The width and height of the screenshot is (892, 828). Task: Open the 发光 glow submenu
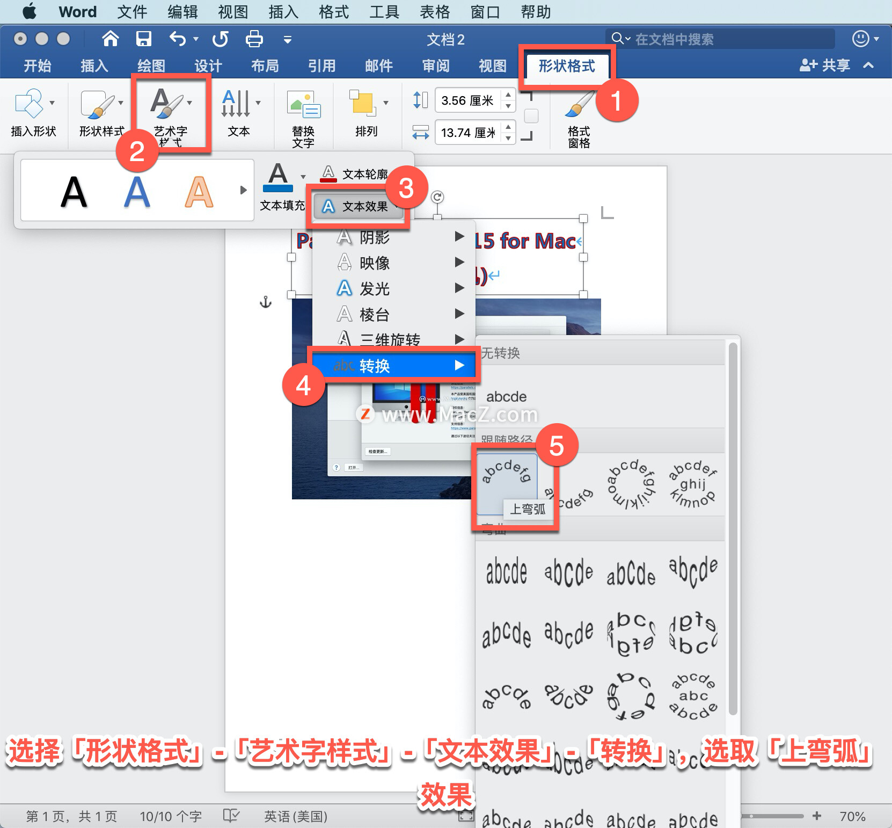[394, 288]
